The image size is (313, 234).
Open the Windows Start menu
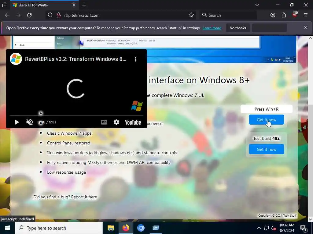coord(7,228)
